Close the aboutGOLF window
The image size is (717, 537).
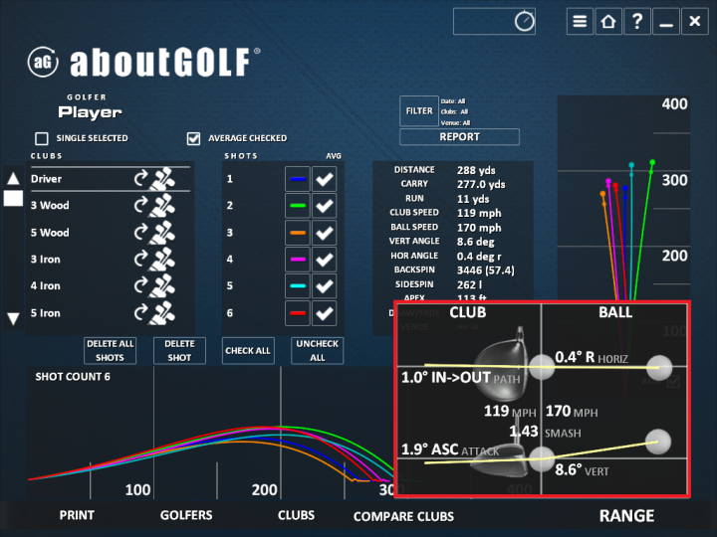695,22
